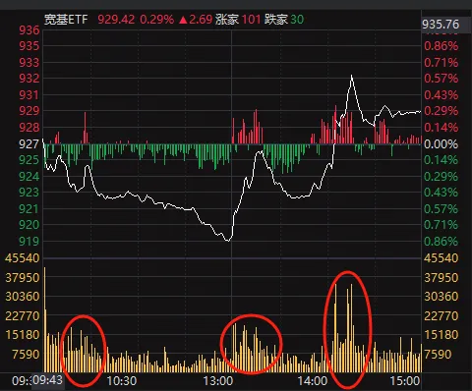
Task: Click the price line's lowest point near 919
Action: (228, 240)
